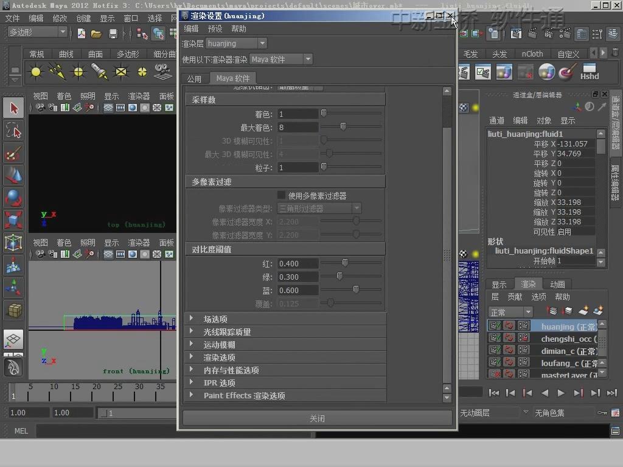Viewport: 623px width, 467px height.
Task: Toggle recycle icon of huanjing layer
Action: 509,326
